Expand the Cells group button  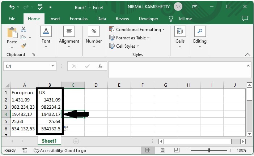[x=180, y=37]
